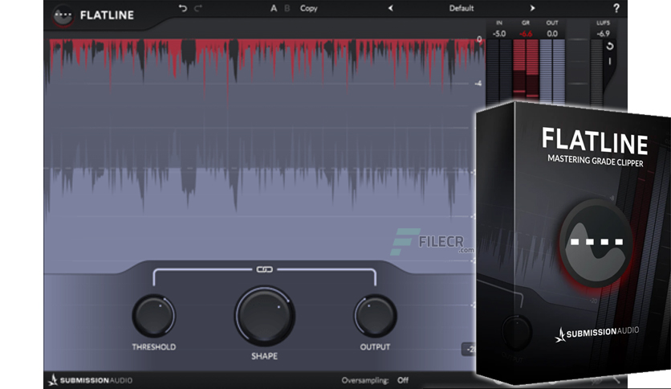Open the Oversampling Off dropdown

[x=403, y=380]
